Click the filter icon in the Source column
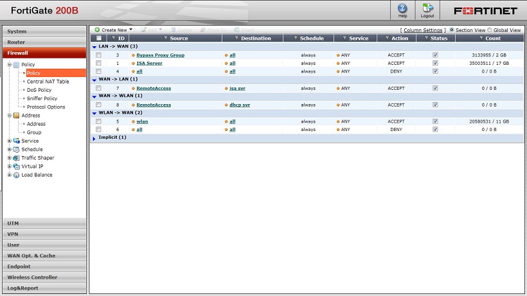 166,39
